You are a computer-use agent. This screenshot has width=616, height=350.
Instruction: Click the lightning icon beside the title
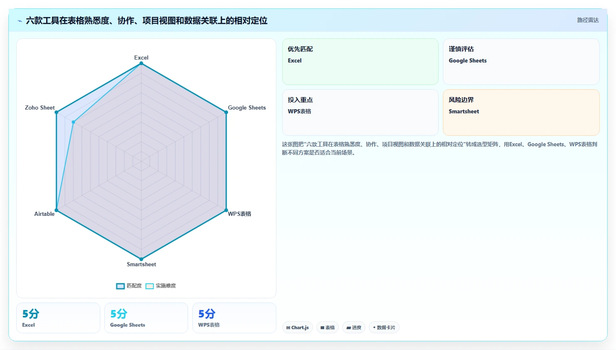click(x=20, y=21)
